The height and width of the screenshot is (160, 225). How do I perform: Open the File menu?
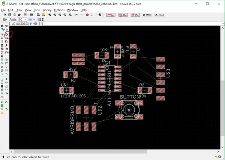pyautogui.click(x=3, y=10)
